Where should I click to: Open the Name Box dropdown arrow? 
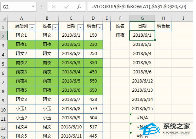point(33,6)
